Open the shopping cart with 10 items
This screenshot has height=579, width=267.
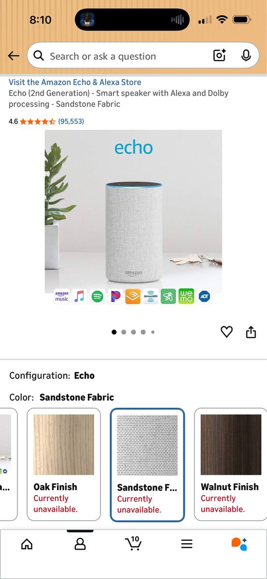pyautogui.click(x=133, y=543)
